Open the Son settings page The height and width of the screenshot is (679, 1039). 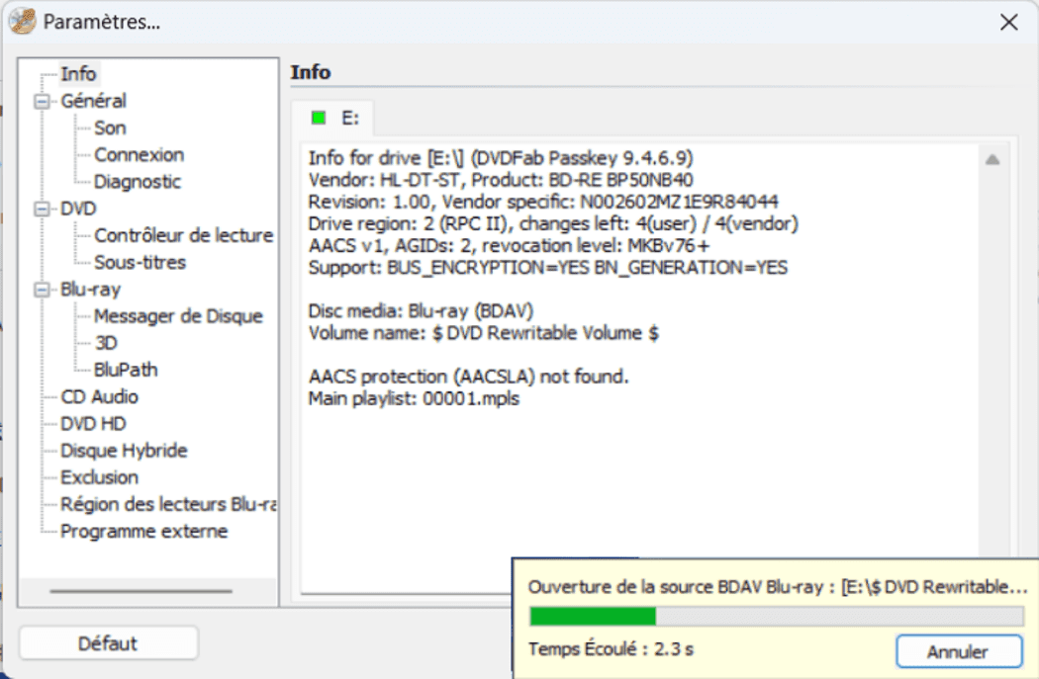point(110,127)
